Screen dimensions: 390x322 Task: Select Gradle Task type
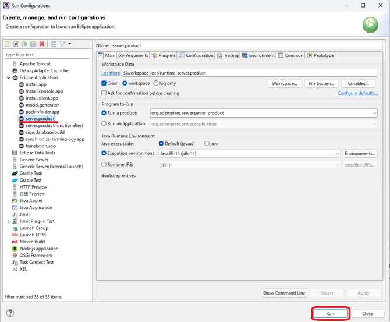31,173
